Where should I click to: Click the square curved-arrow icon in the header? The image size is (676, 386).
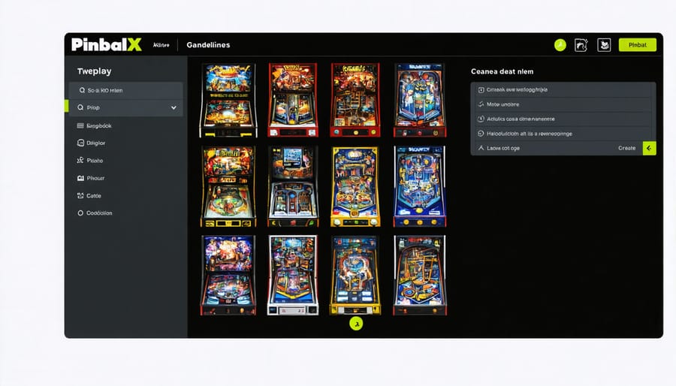click(581, 45)
